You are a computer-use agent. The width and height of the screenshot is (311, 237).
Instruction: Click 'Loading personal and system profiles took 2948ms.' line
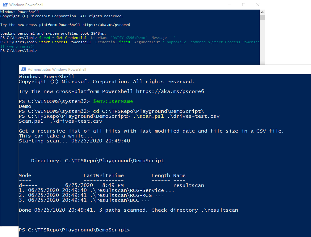pyautogui.click(x=53, y=33)
